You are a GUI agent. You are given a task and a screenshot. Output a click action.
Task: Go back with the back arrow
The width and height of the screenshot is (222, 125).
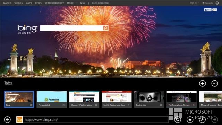7,119
